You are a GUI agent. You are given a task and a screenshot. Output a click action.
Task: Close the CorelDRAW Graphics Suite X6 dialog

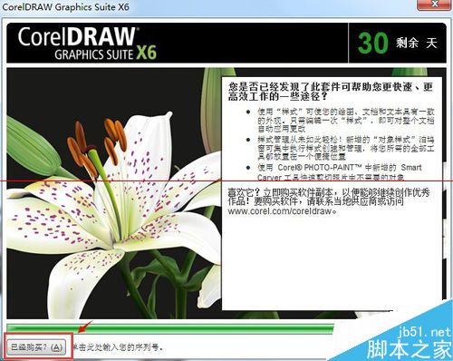click(434, 5)
